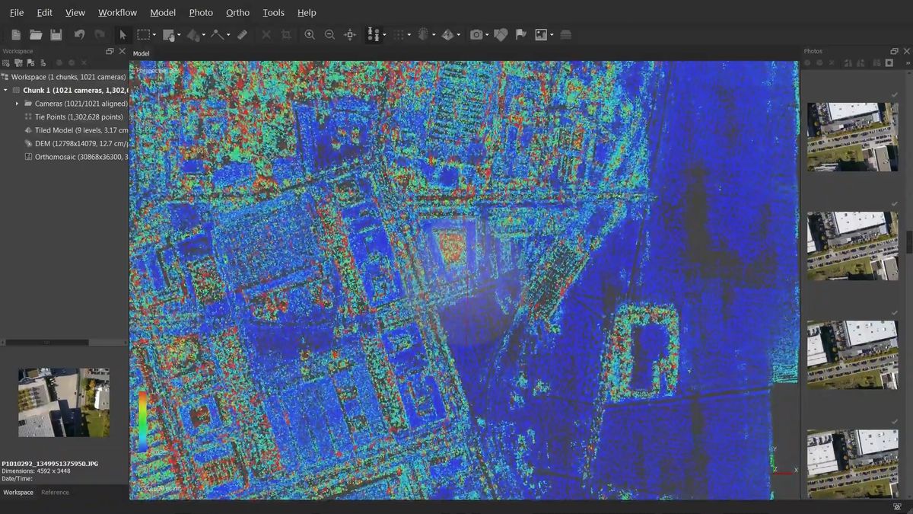The height and width of the screenshot is (514, 913).
Task: Select the second photo thumbnail in Photos
Action: pyautogui.click(x=851, y=245)
